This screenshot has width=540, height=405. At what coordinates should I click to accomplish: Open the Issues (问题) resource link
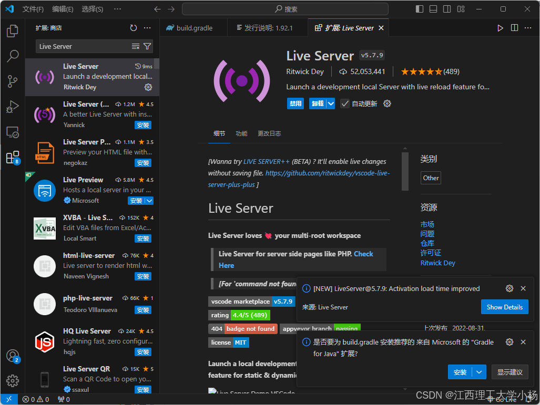[x=427, y=234]
